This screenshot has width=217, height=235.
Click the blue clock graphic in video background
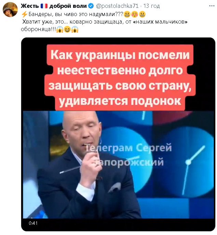pos(187,162)
